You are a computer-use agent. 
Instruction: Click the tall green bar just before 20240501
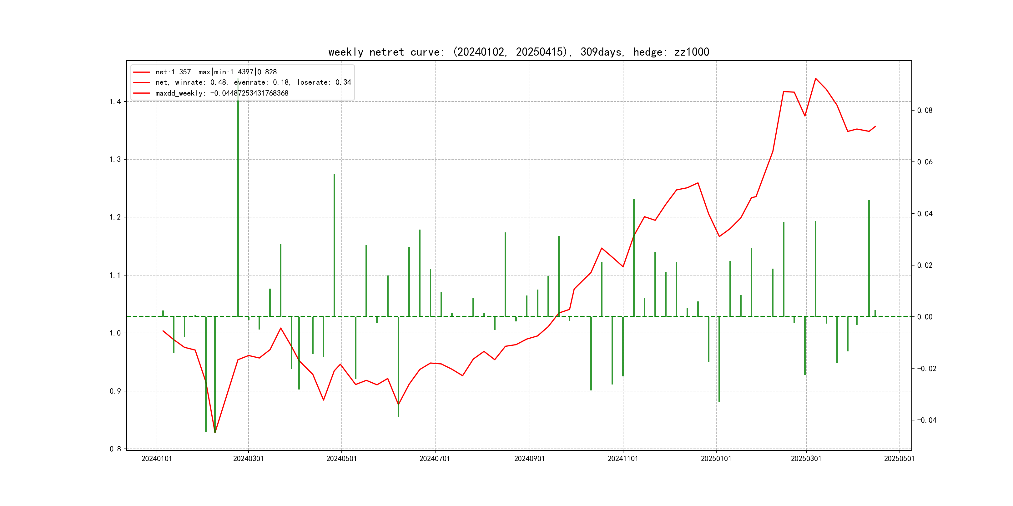point(334,246)
